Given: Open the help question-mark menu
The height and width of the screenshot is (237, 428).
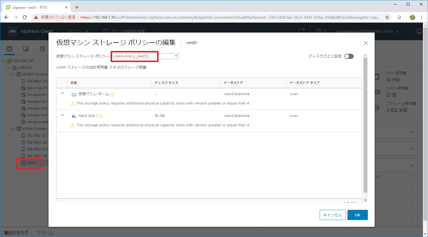Looking at the screenshot, I should click(x=321, y=31).
